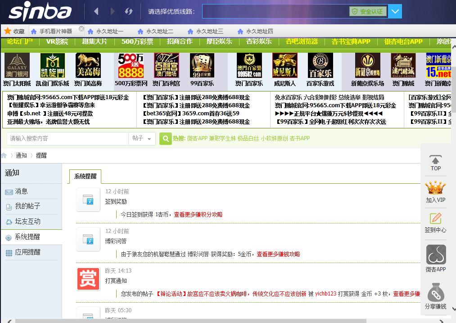Open the route selection dropdown arrow
The image size is (456, 323).
click(x=395, y=11)
